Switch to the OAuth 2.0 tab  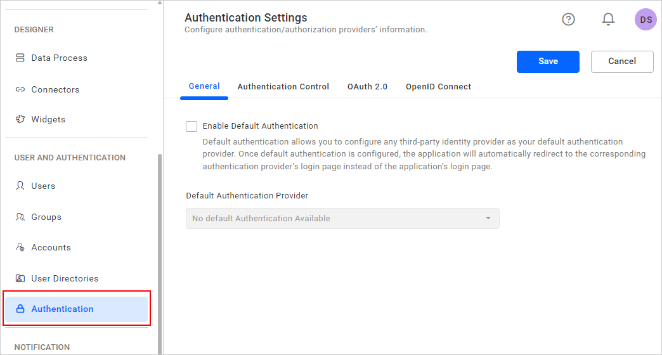click(x=367, y=87)
